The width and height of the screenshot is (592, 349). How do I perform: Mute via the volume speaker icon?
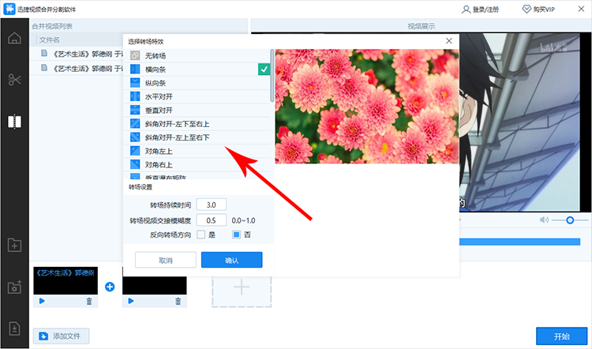(544, 220)
